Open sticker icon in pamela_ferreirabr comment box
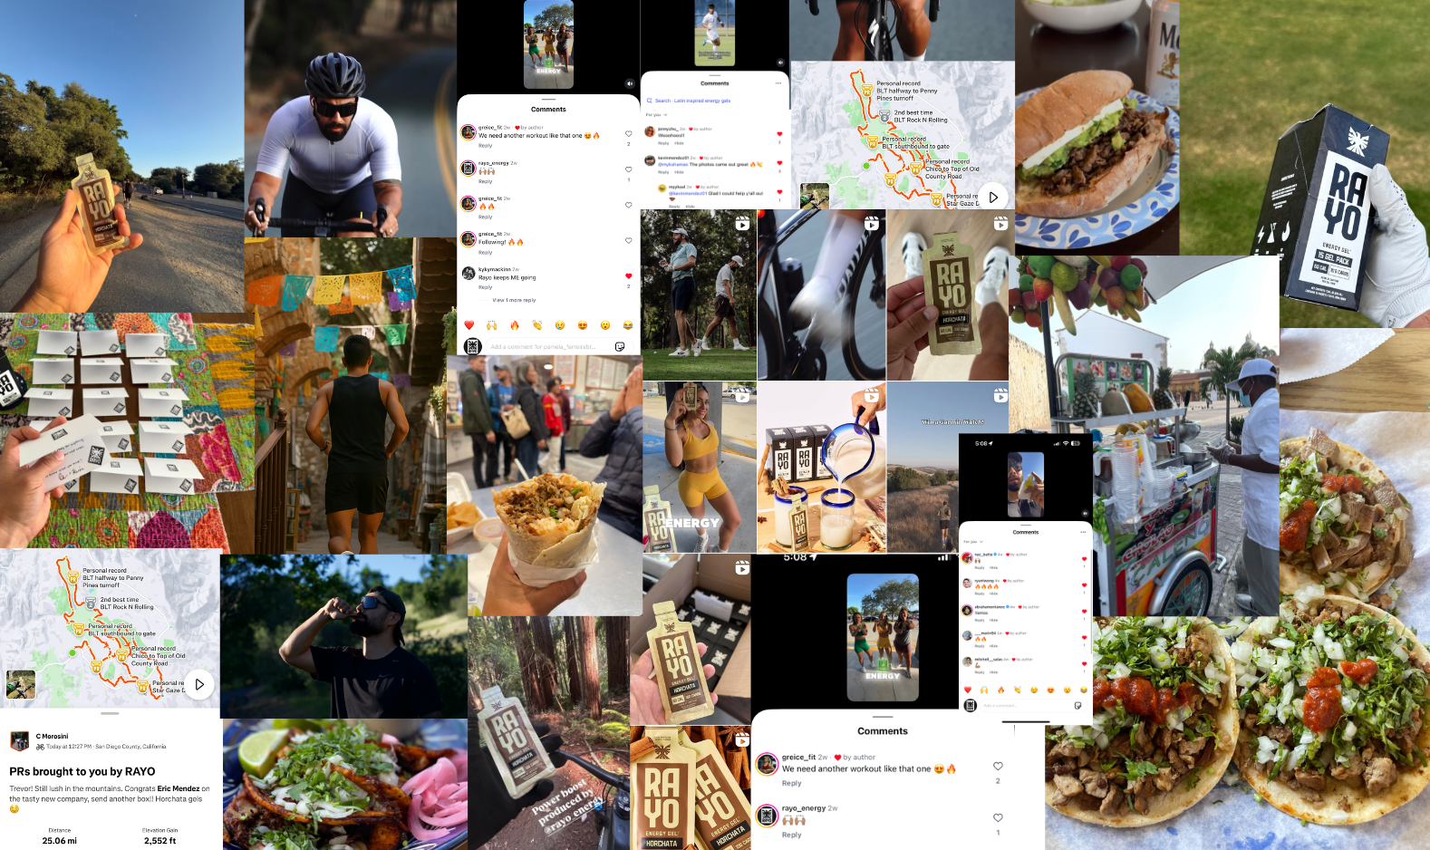 point(620,346)
